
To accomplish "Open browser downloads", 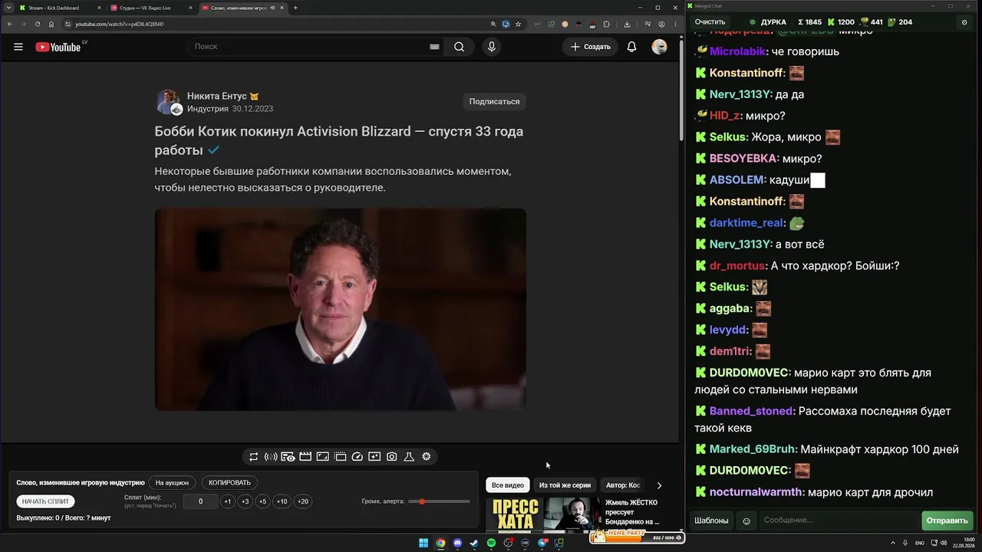I will click(x=628, y=24).
